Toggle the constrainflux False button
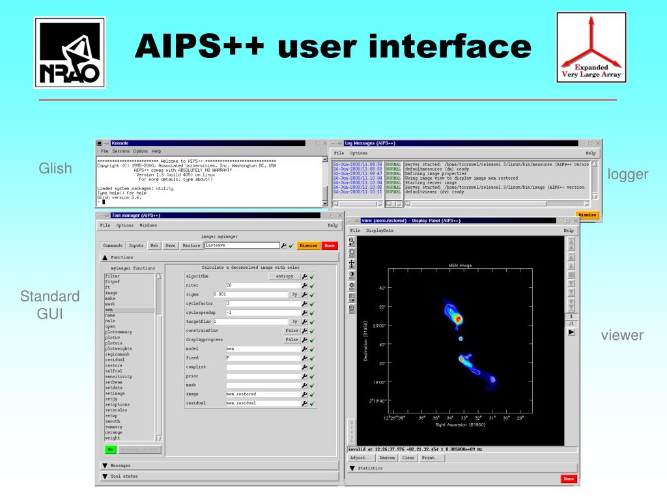Image resolution: width=667 pixels, height=500 pixels. click(x=291, y=331)
